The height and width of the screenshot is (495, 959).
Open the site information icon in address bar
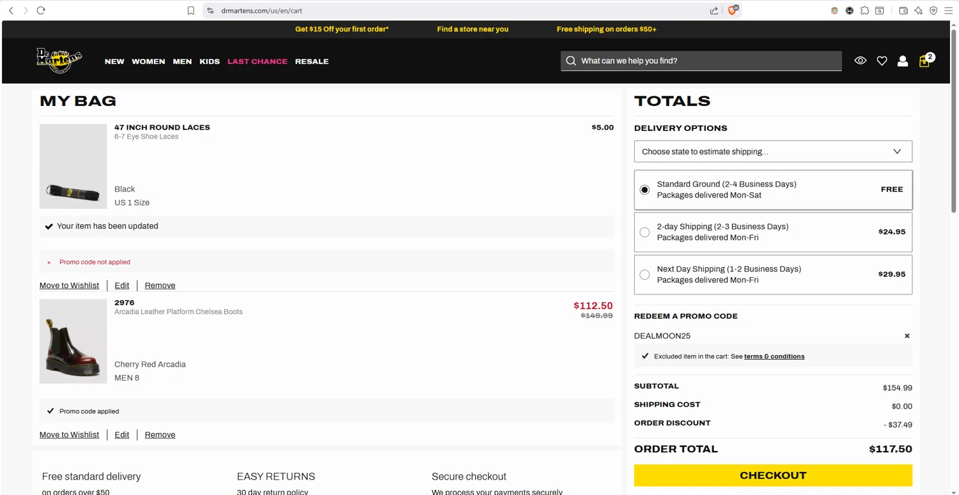(x=210, y=10)
